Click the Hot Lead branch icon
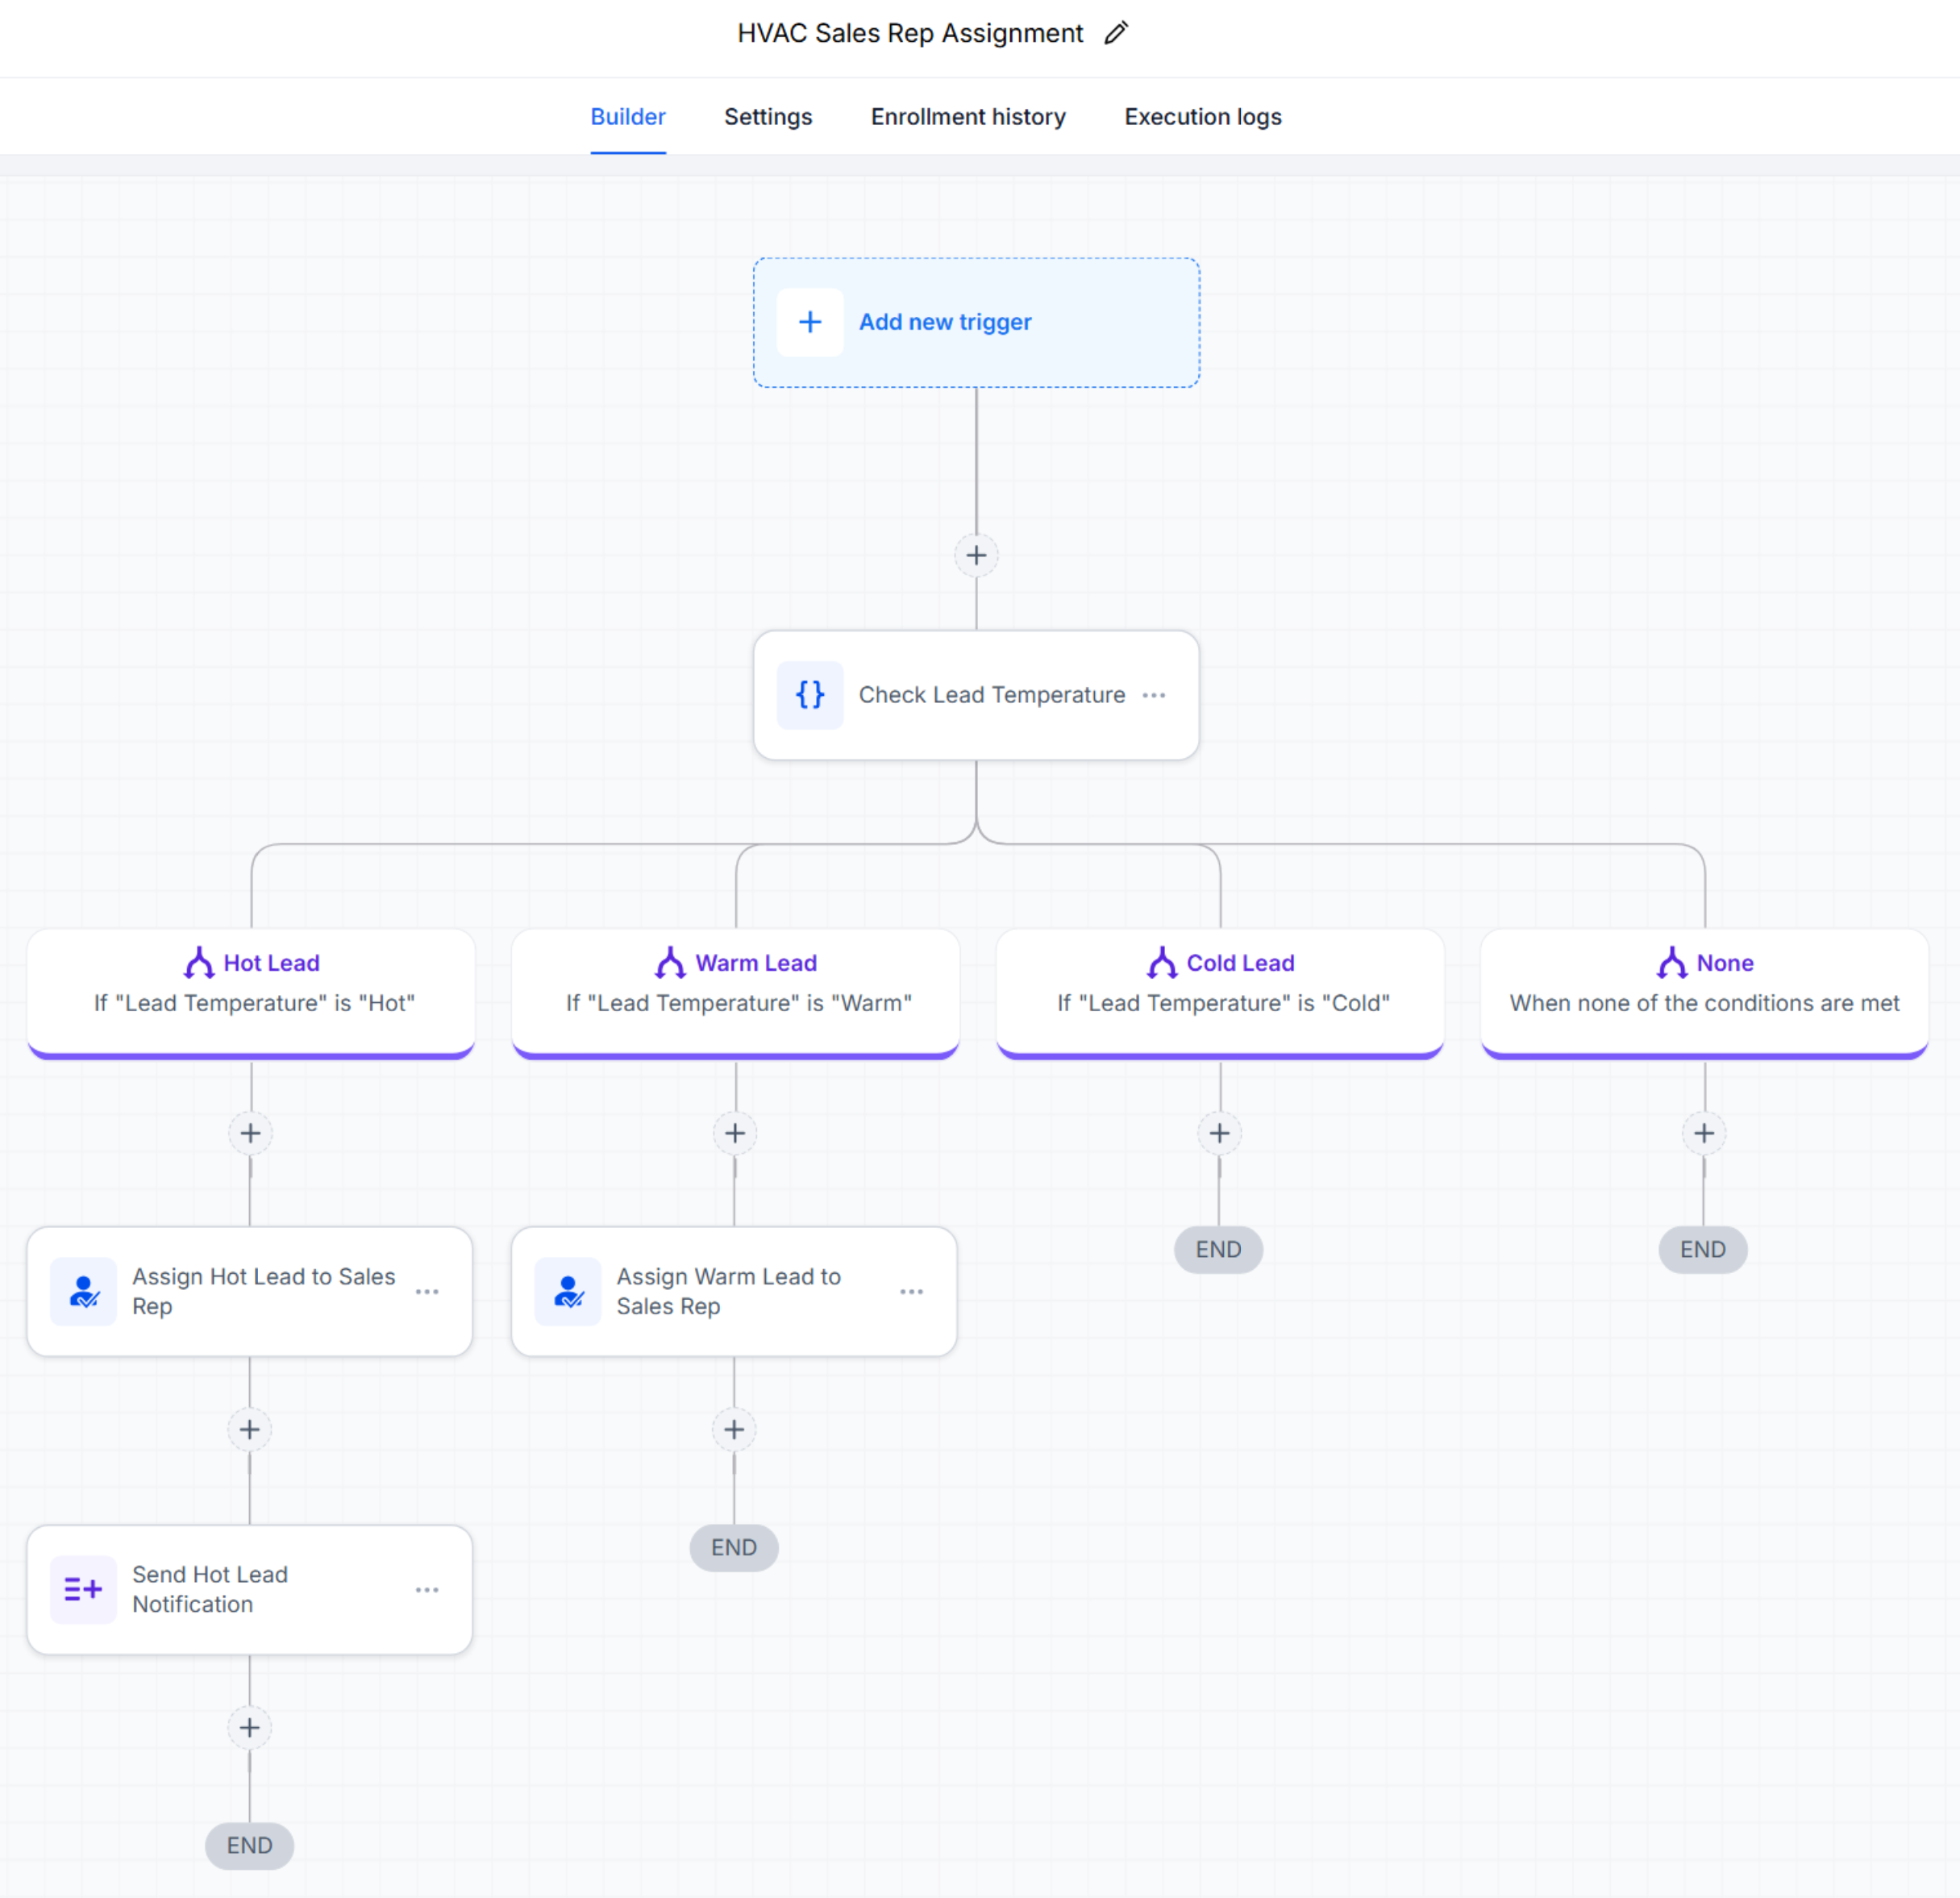This screenshot has height=1898, width=1960. click(199, 962)
